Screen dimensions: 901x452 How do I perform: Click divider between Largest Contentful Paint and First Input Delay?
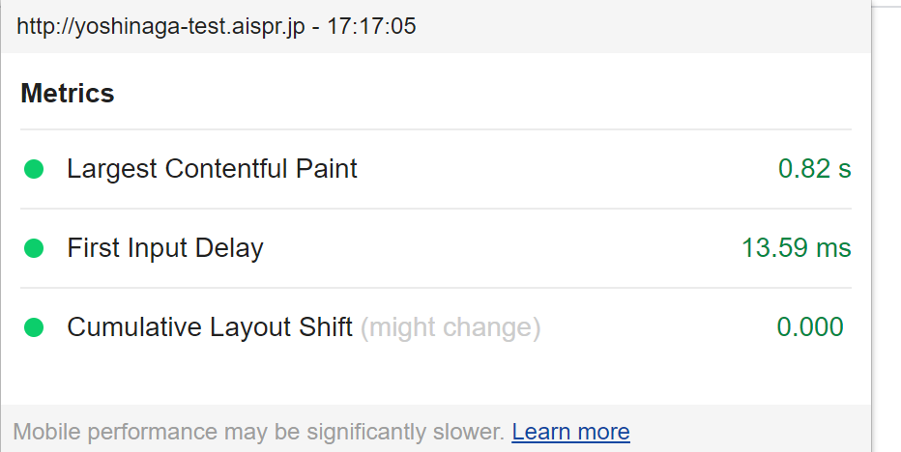pos(435,209)
